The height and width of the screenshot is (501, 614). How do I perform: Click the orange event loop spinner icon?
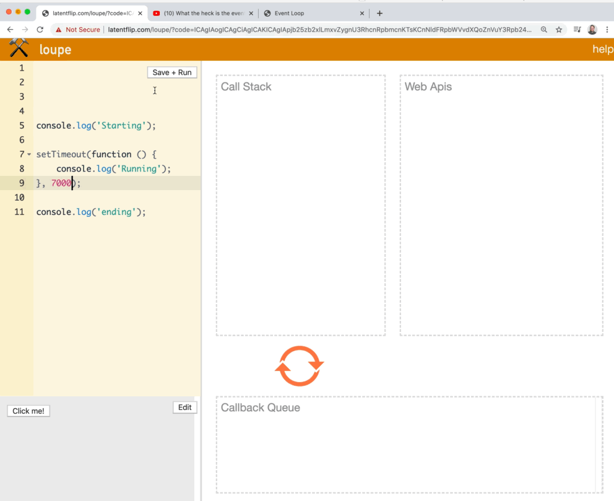pos(299,366)
